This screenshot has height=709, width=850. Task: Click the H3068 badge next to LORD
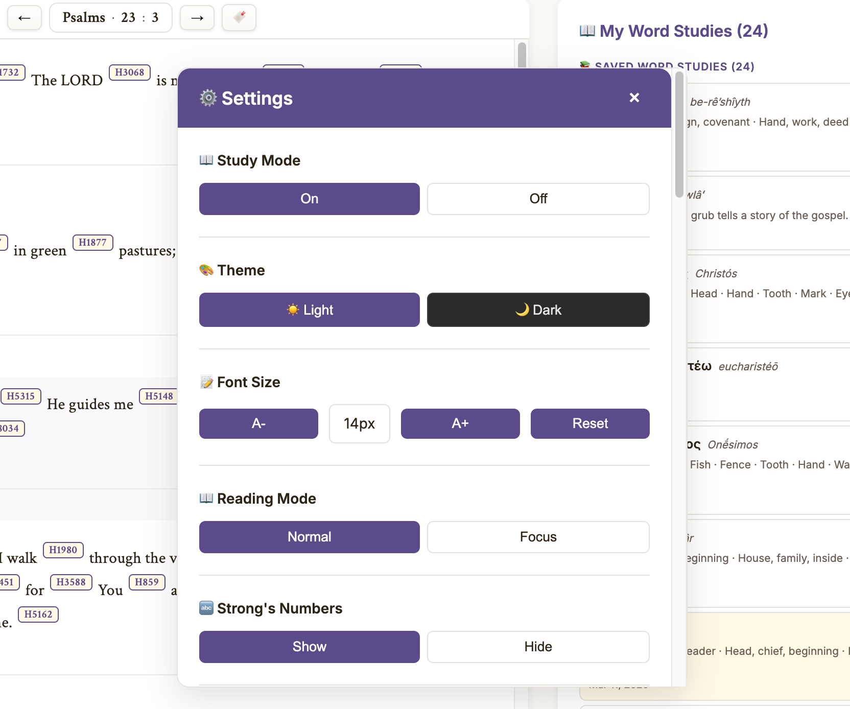pos(130,73)
